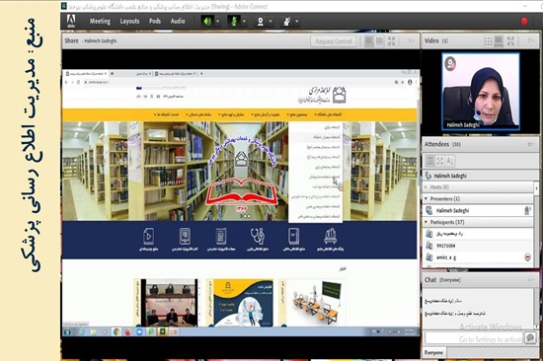Click Chrome icon in shared taskbar
543x361 pixels.
[116, 332]
